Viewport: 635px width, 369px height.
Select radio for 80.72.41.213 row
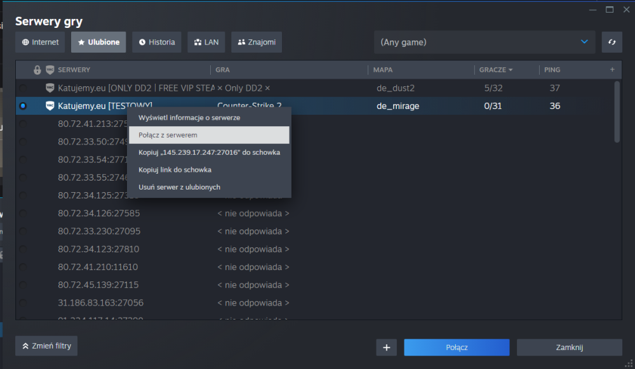[x=23, y=124]
